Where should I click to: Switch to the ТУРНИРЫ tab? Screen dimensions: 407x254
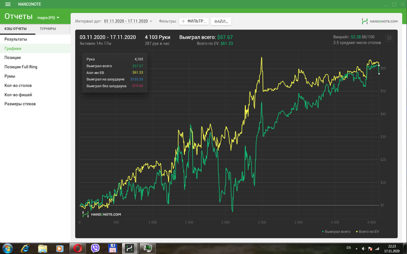tap(48, 29)
